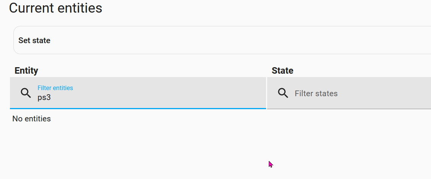The image size is (431, 179).
Task: Click the 'ps3' text in the entity filter
Action: click(44, 97)
